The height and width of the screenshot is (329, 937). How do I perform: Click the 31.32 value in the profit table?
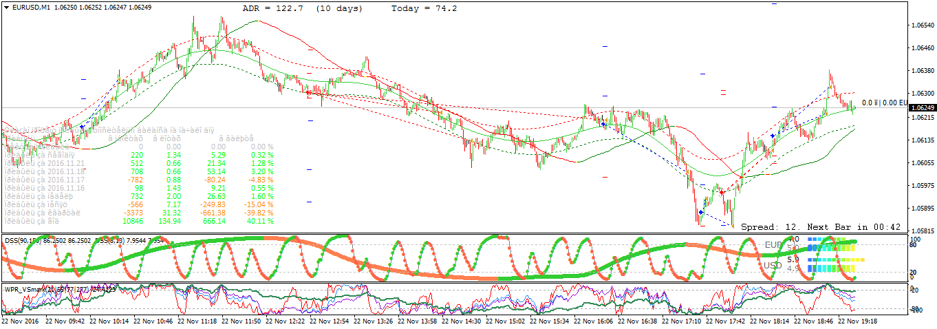(171, 213)
